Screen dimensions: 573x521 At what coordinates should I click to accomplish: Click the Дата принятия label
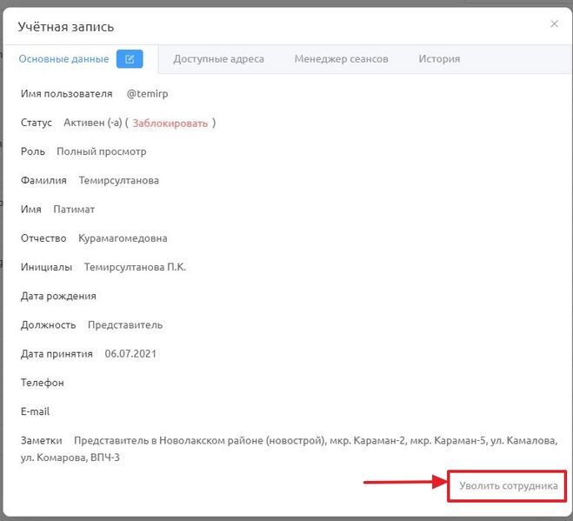[57, 353]
